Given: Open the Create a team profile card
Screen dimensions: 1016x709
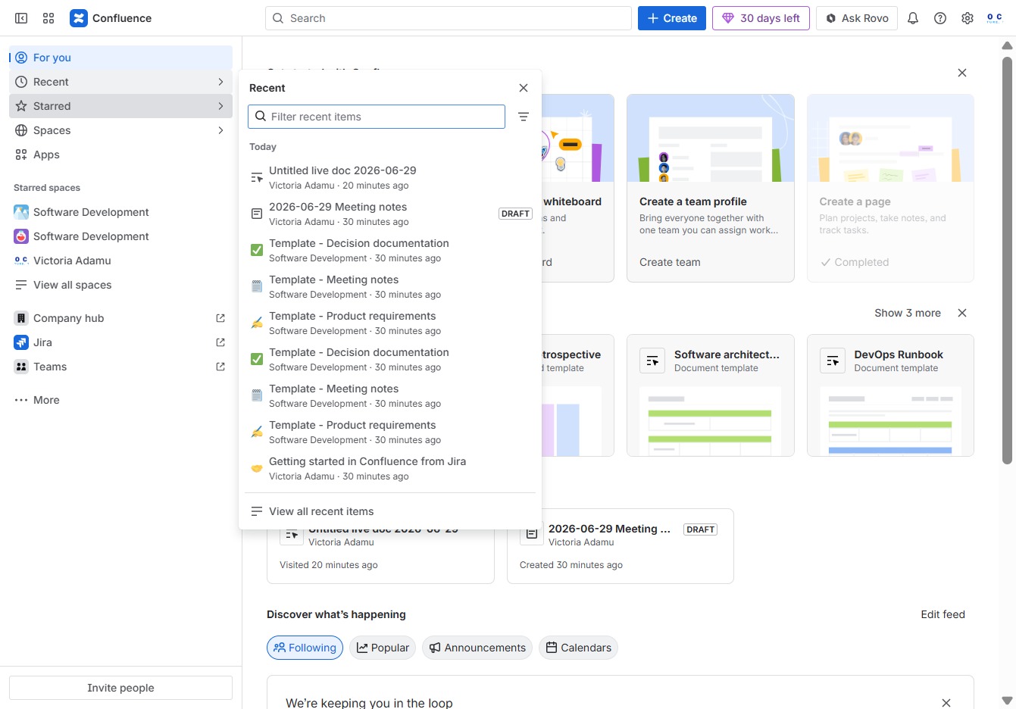Looking at the screenshot, I should click(x=711, y=188).
